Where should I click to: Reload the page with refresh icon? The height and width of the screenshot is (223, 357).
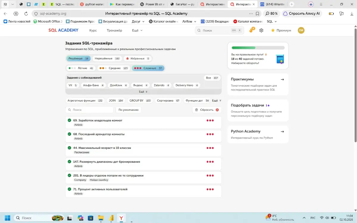tap(26, 14)
